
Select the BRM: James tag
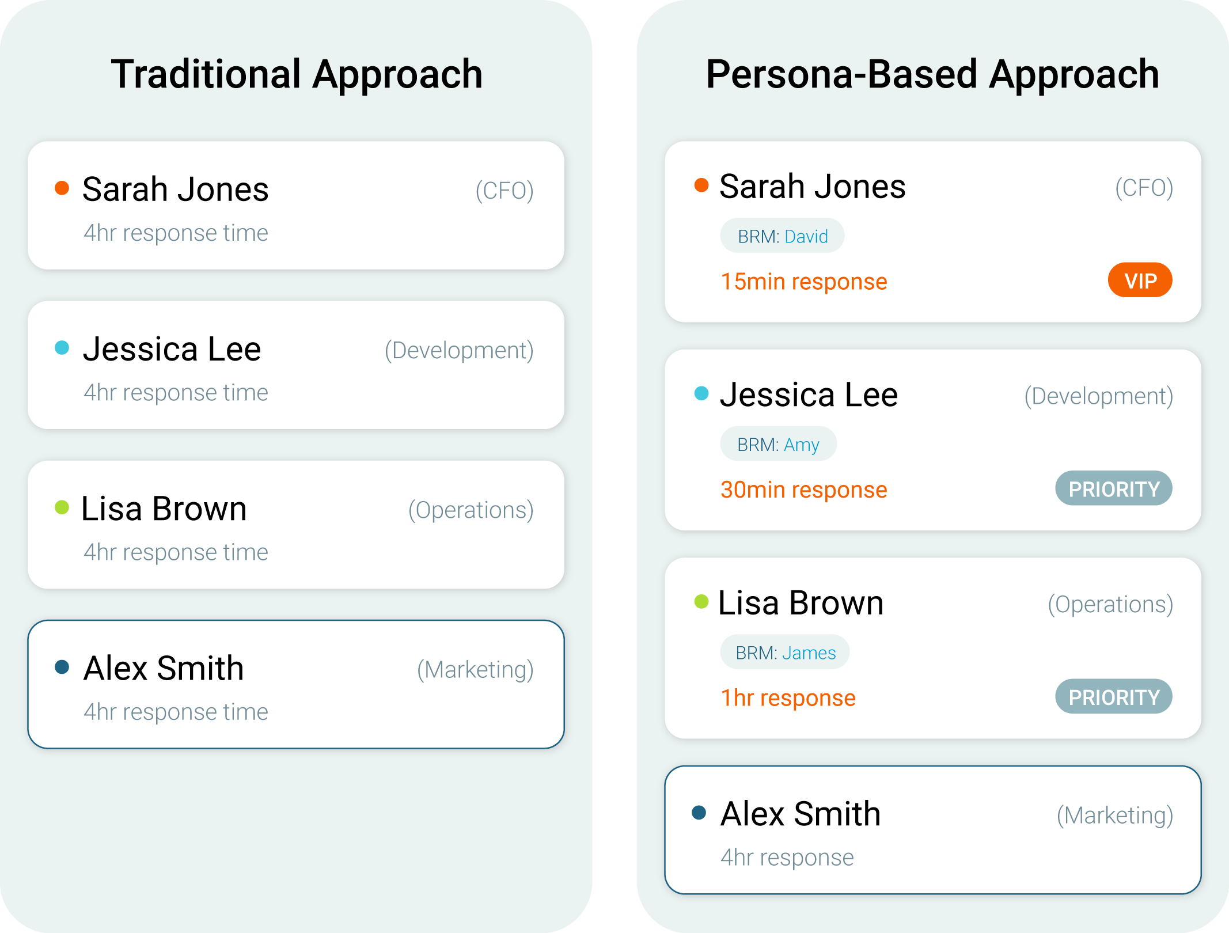tap(785, 653)
